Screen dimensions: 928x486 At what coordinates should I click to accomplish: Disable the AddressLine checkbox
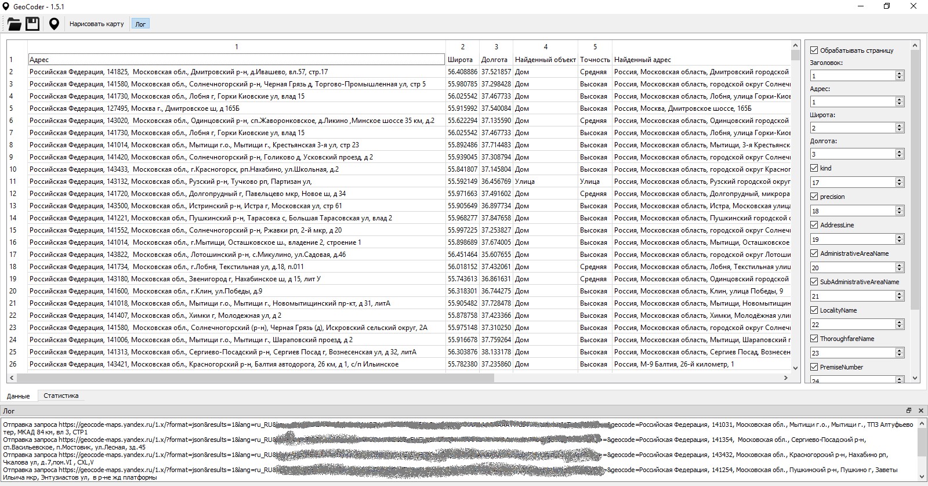pos(814,225)
